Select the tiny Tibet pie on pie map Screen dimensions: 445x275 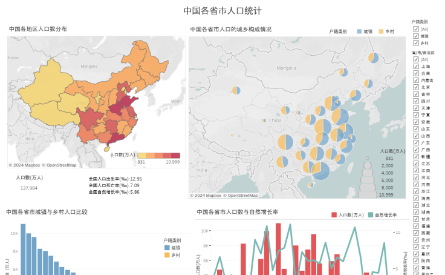pos(232,135)
